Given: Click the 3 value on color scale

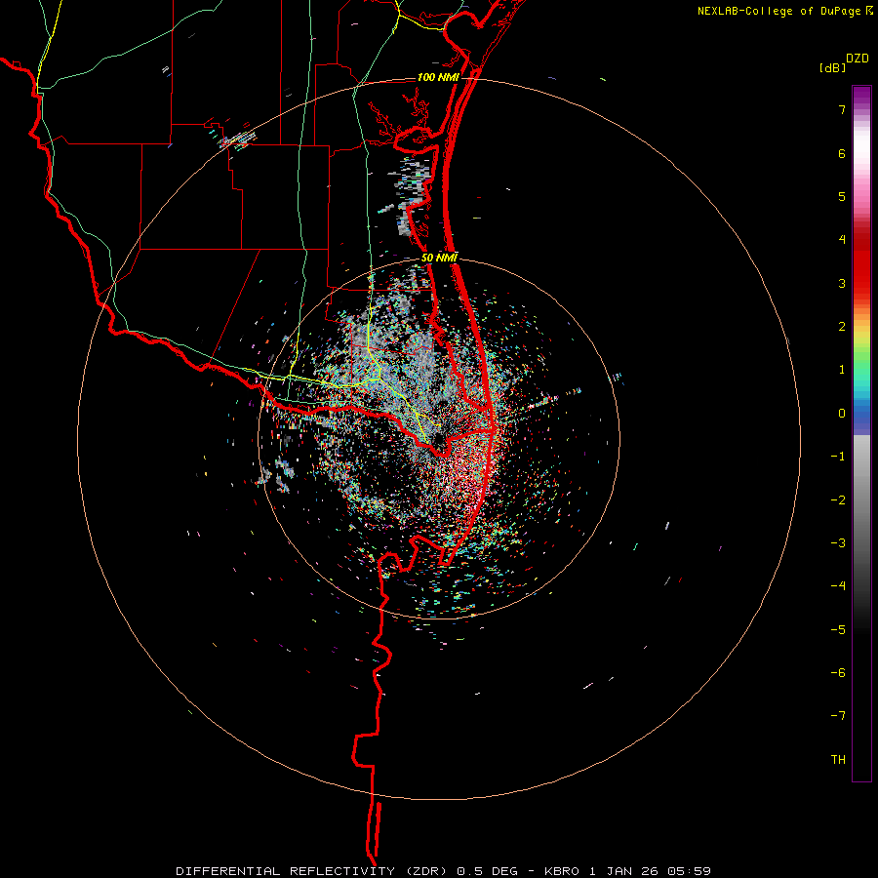Looking at the screenshot, I should point(842,283).
